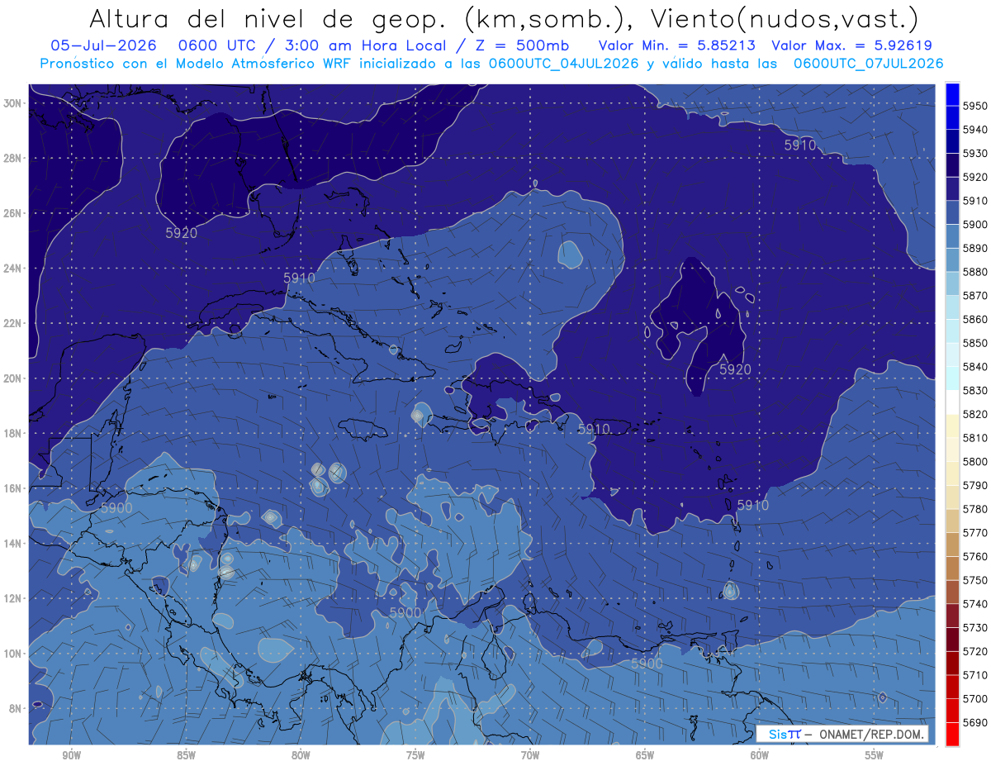Click the '0600UTC_07JUL2026' valid-until text
The image size is (991, 766).
click(869, 64)
